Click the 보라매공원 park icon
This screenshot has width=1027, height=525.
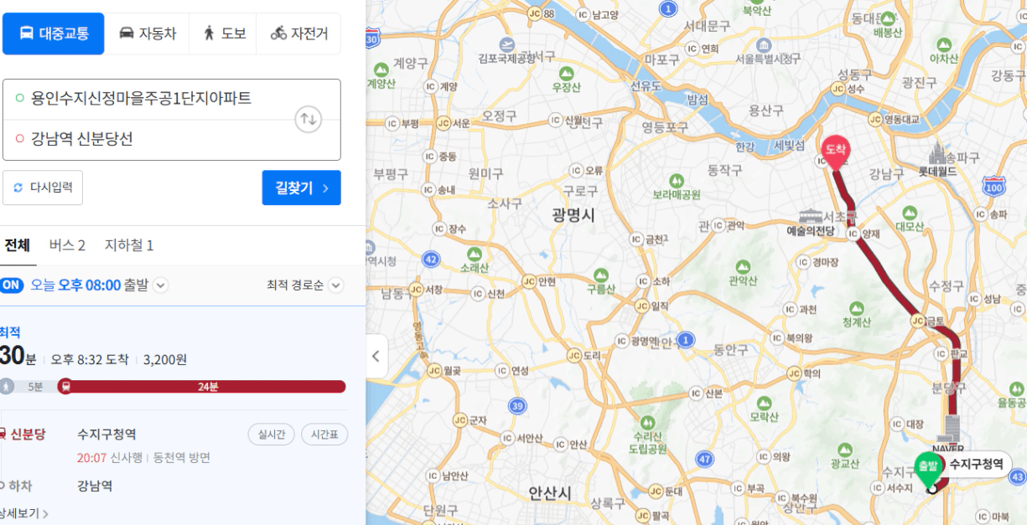[677, 181]
